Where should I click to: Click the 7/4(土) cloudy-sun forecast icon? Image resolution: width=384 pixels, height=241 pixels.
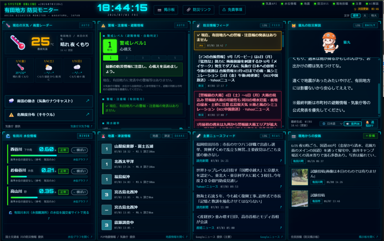(49, 67)
